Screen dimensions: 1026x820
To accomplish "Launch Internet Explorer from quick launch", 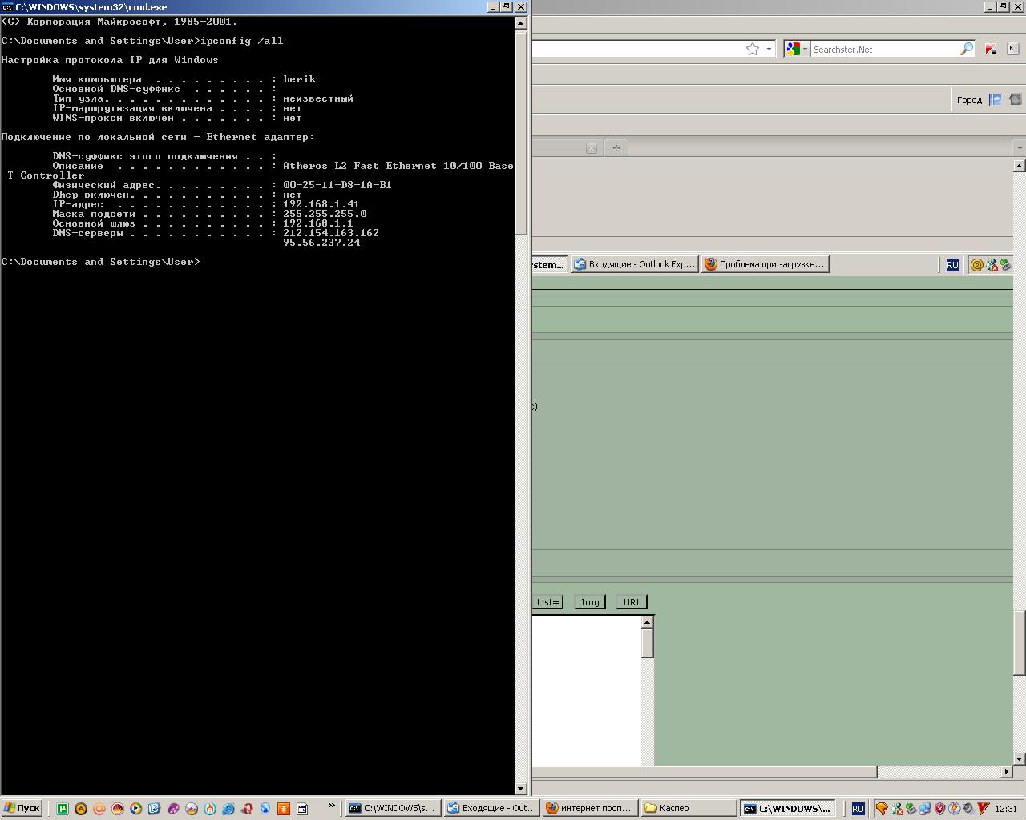I will pos(228,809).
